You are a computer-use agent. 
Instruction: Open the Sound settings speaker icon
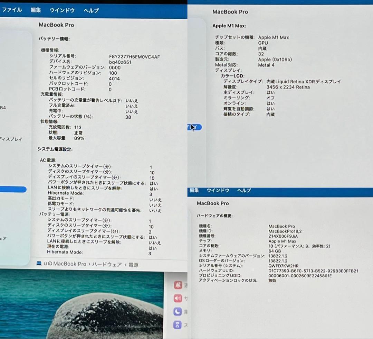[178, 298]
